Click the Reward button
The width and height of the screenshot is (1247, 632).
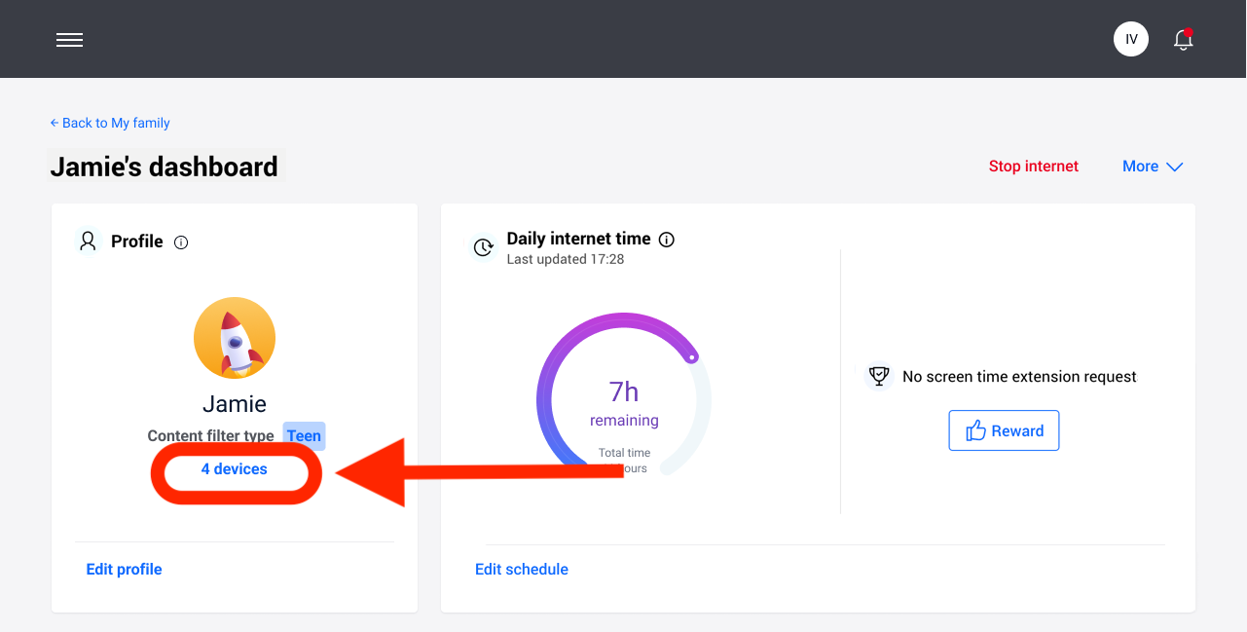(1004, 429)
